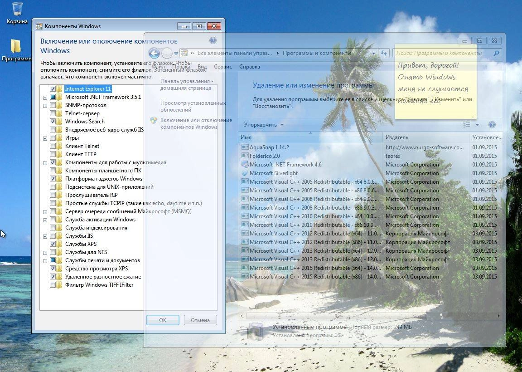Click the Microsoft Silverlight icon
This screenshot has width=522, height=372.
click(x=245, y=173)
